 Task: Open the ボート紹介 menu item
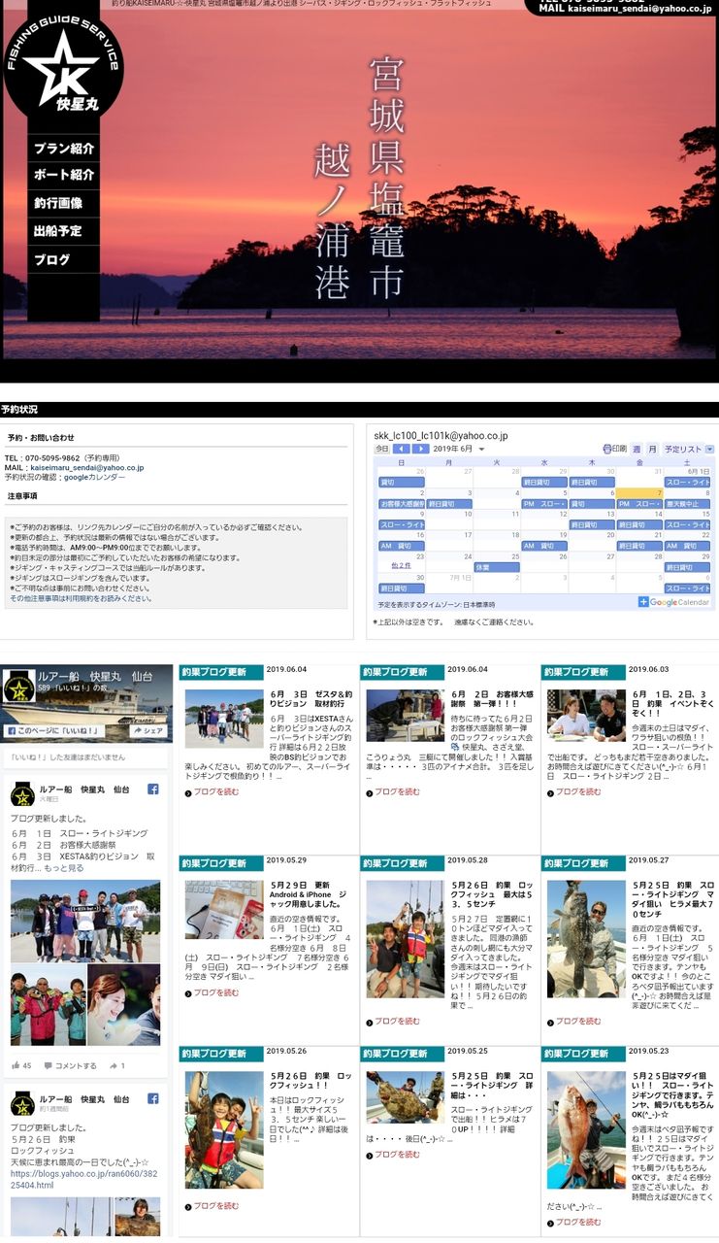[x=63, y=175]
